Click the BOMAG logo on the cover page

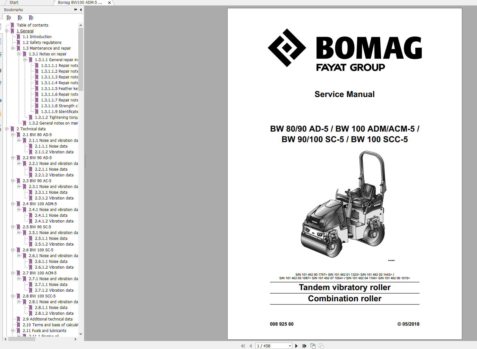pos(345,50)
